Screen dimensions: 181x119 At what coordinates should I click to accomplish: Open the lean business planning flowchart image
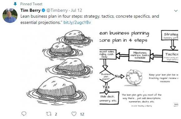139,68
